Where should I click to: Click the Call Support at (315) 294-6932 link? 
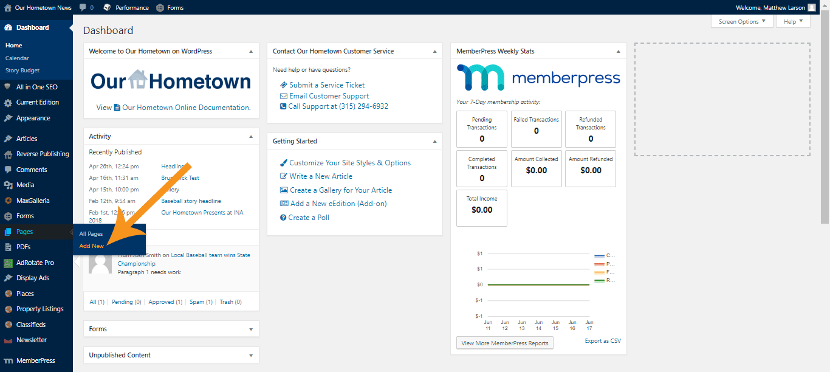(x=338, y=106)
